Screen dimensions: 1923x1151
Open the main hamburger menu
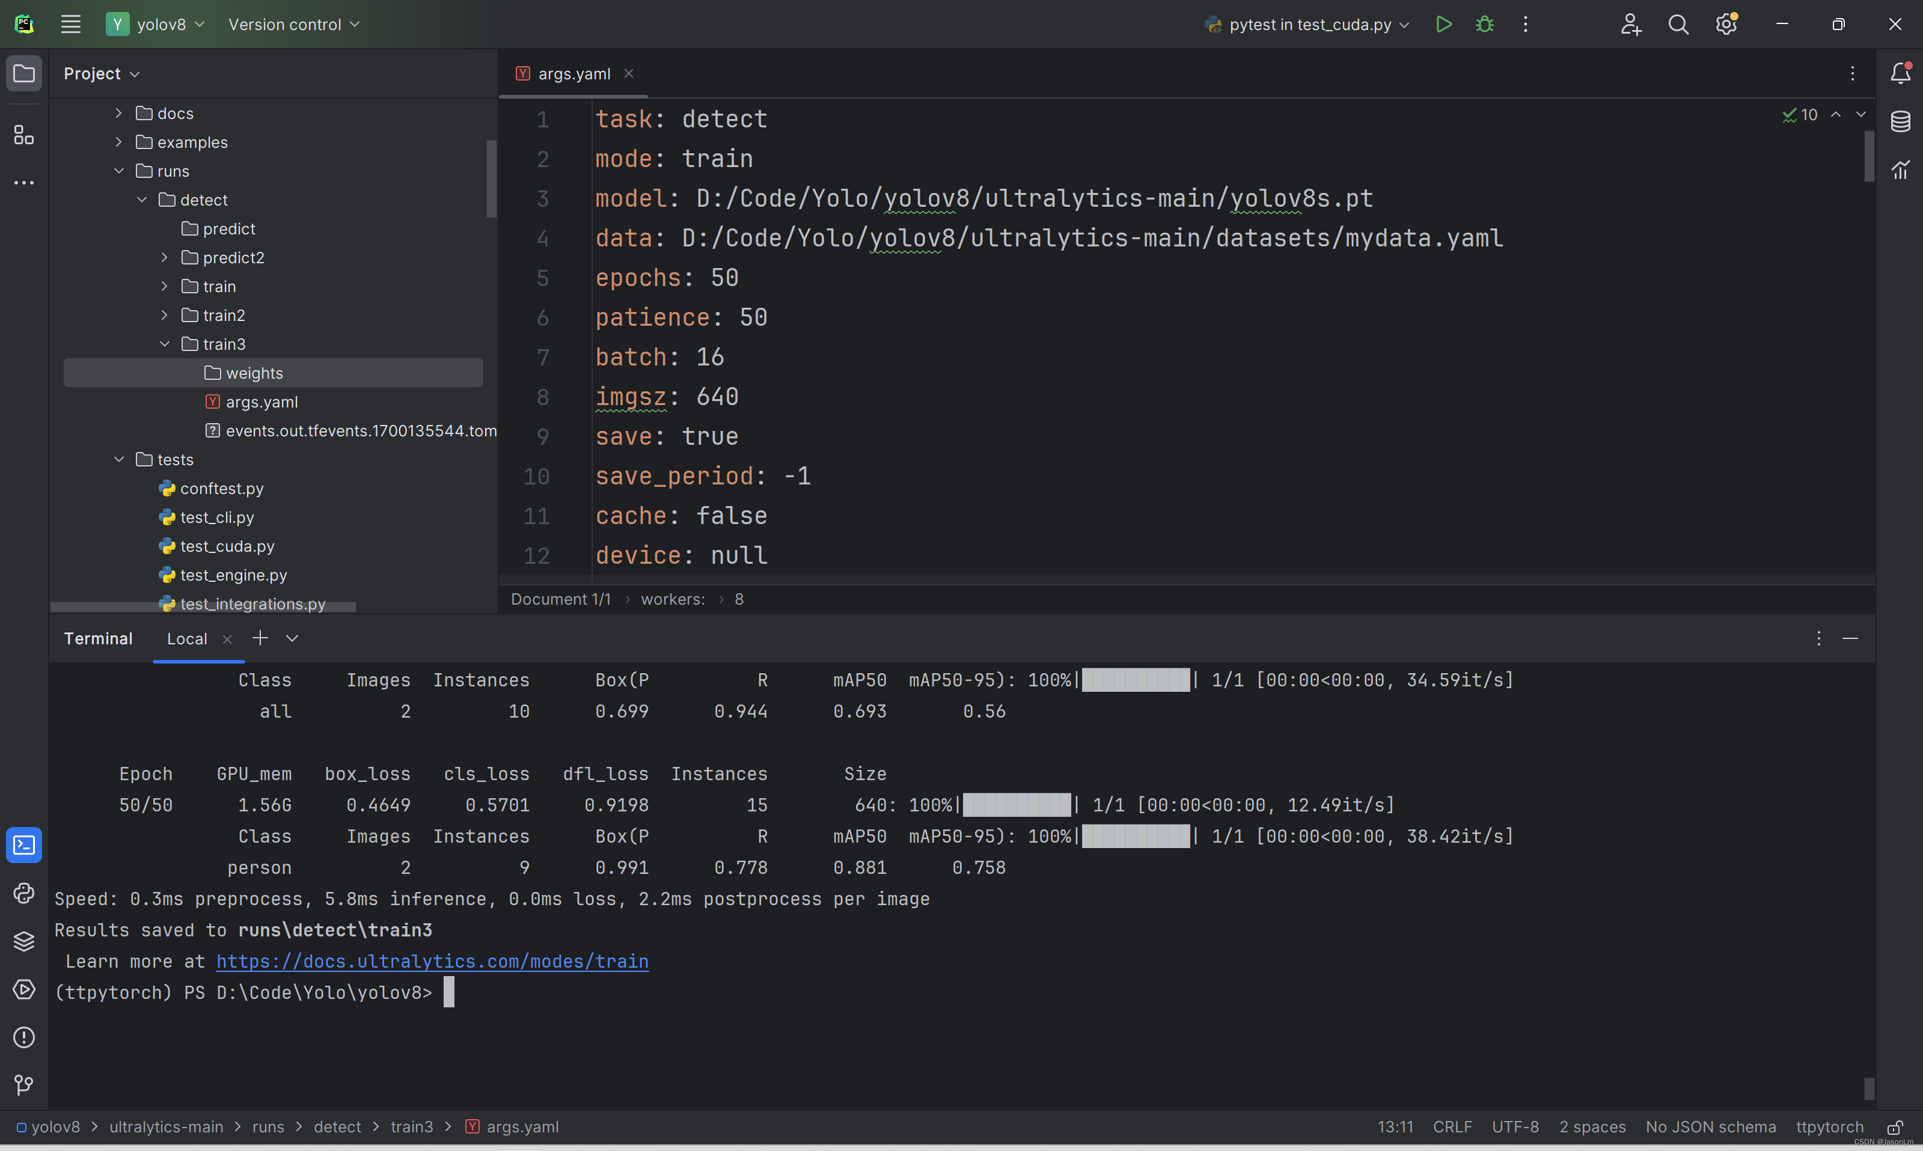click(70, 24)
